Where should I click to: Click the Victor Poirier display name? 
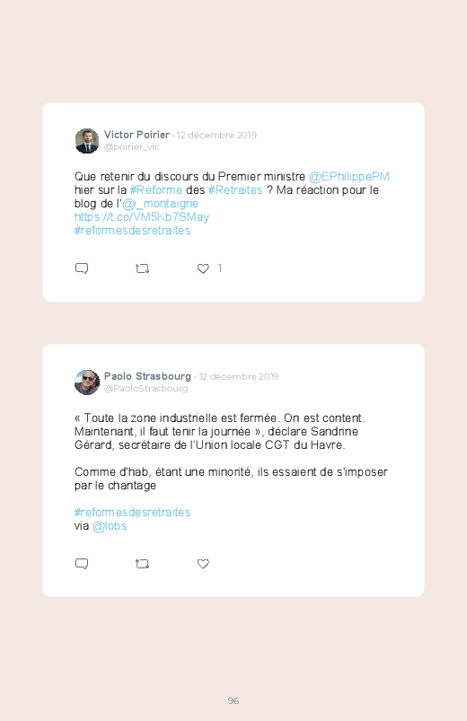coord(137,135)
